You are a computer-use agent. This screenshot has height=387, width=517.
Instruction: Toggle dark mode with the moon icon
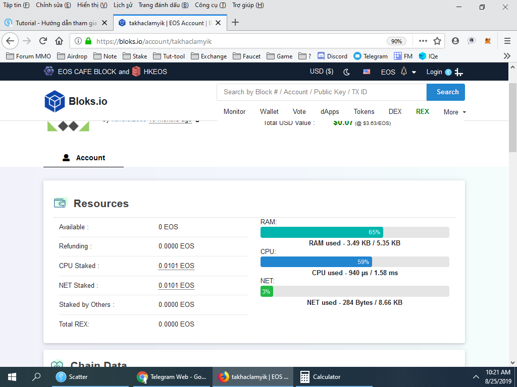[347, 72]
